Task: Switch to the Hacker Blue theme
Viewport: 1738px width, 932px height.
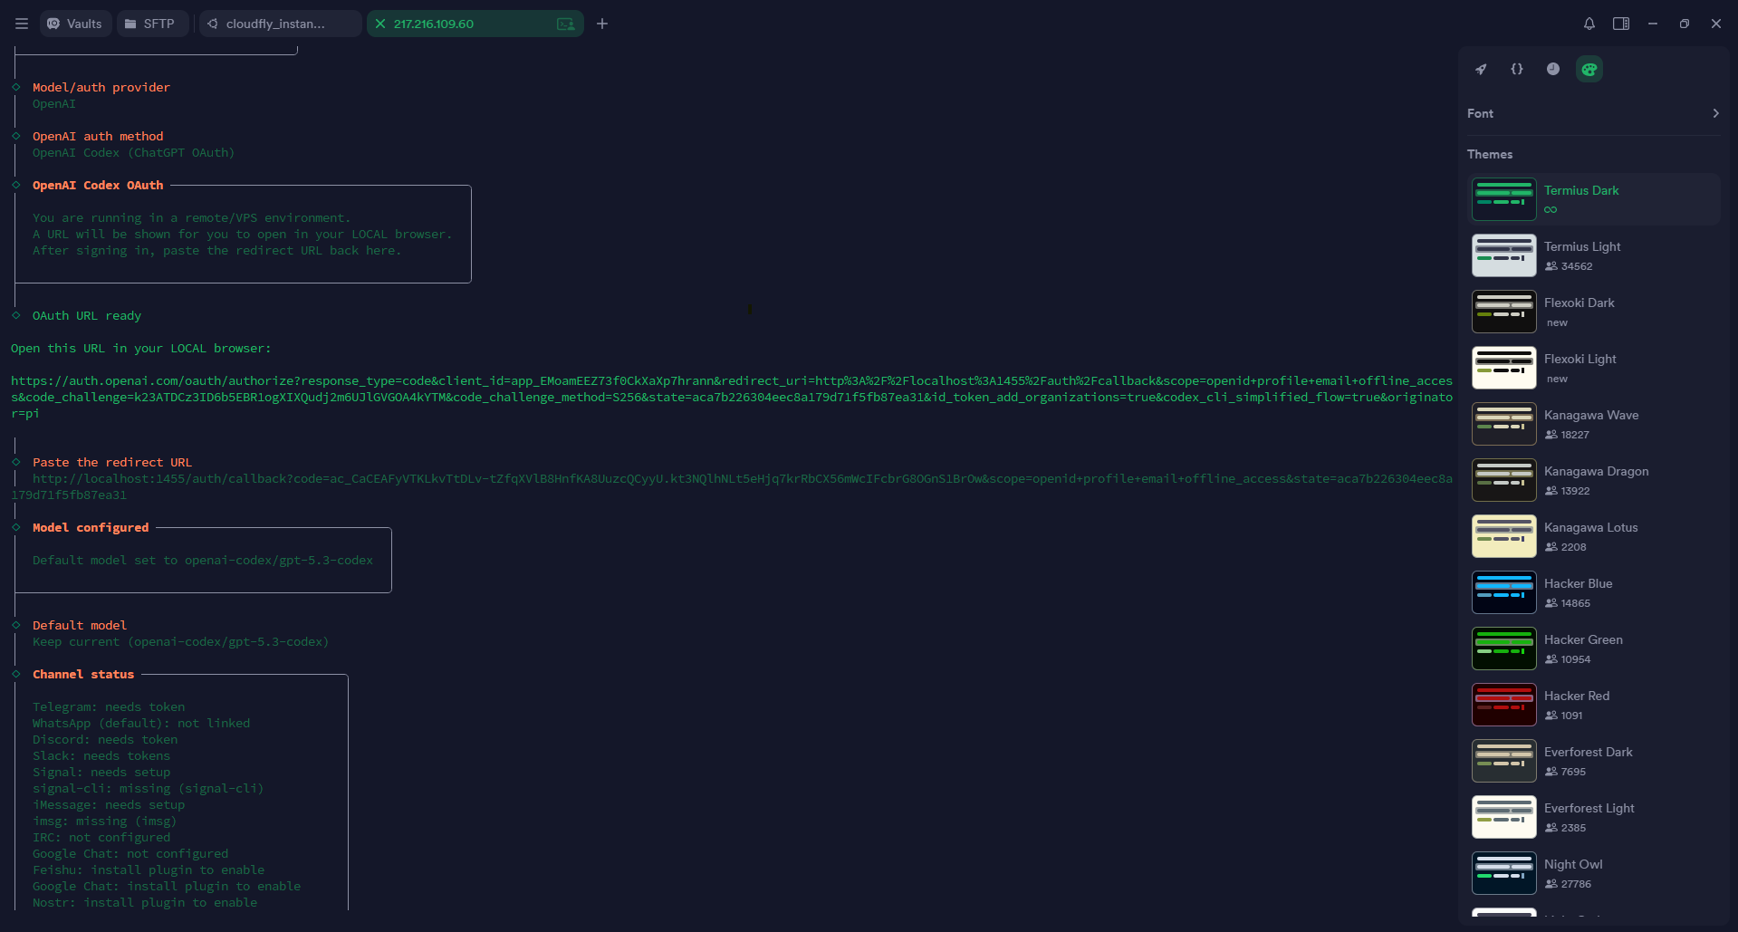Action: point(1593,592)
